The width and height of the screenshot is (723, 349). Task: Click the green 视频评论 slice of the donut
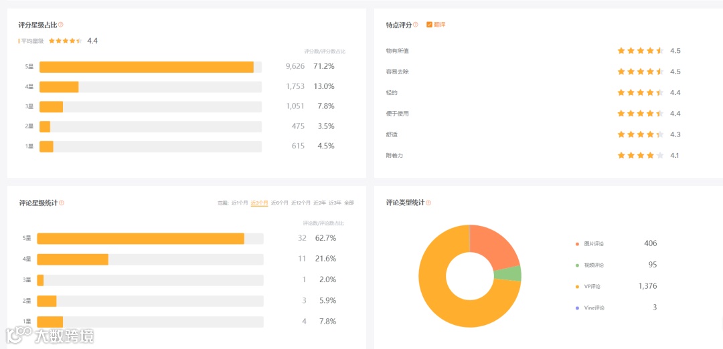tap(507, 273)
